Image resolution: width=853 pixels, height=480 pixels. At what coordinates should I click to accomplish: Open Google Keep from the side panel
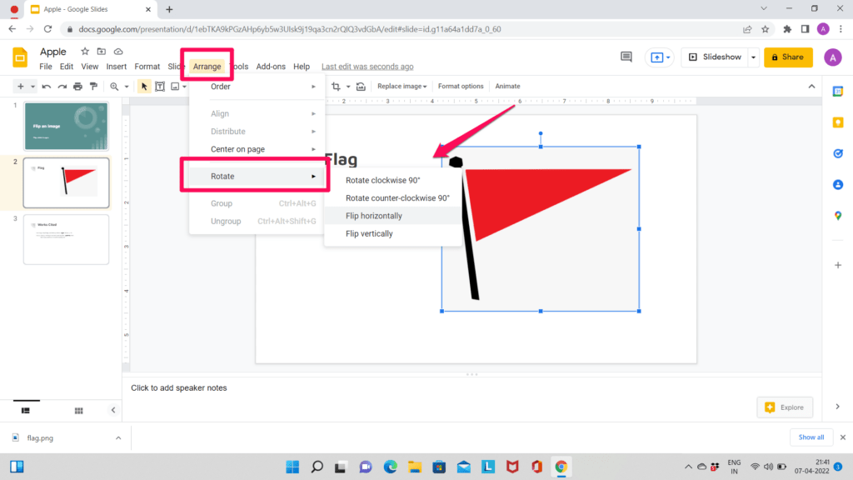pyautogui.click(x=838, y=122)
